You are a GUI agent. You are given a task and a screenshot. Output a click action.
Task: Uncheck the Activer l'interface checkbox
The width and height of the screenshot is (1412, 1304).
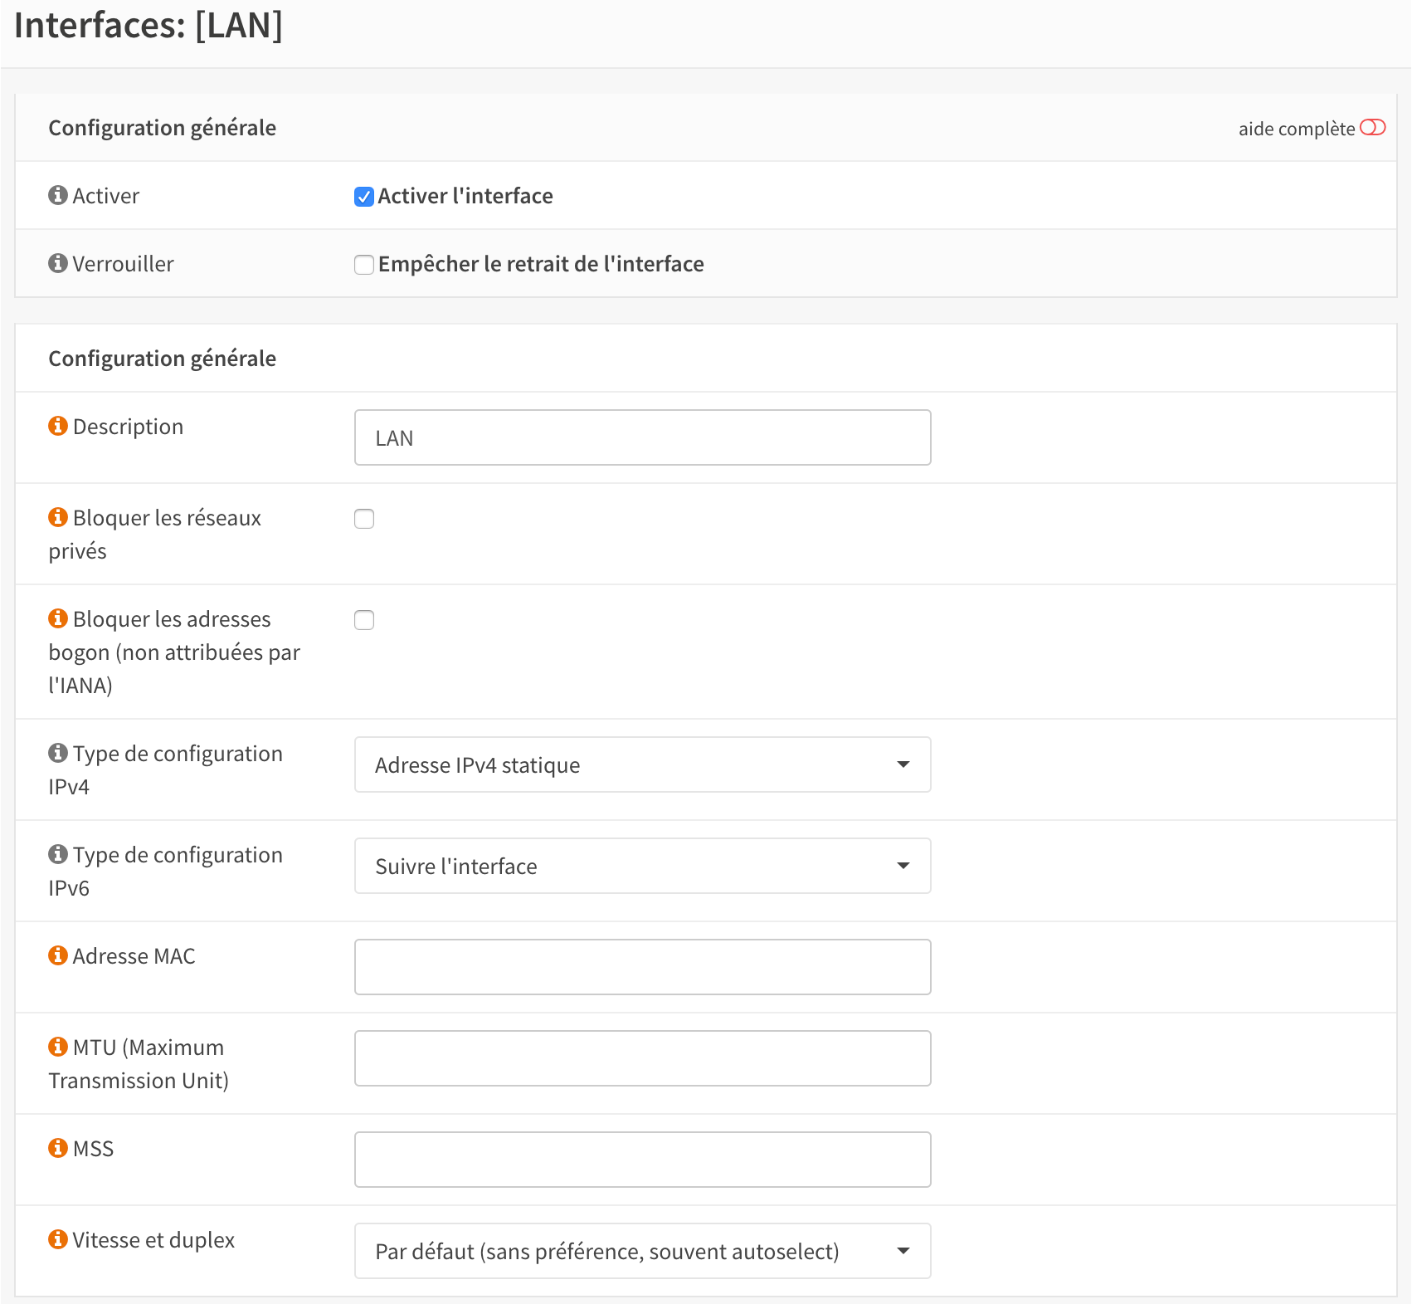click(364, 197)
